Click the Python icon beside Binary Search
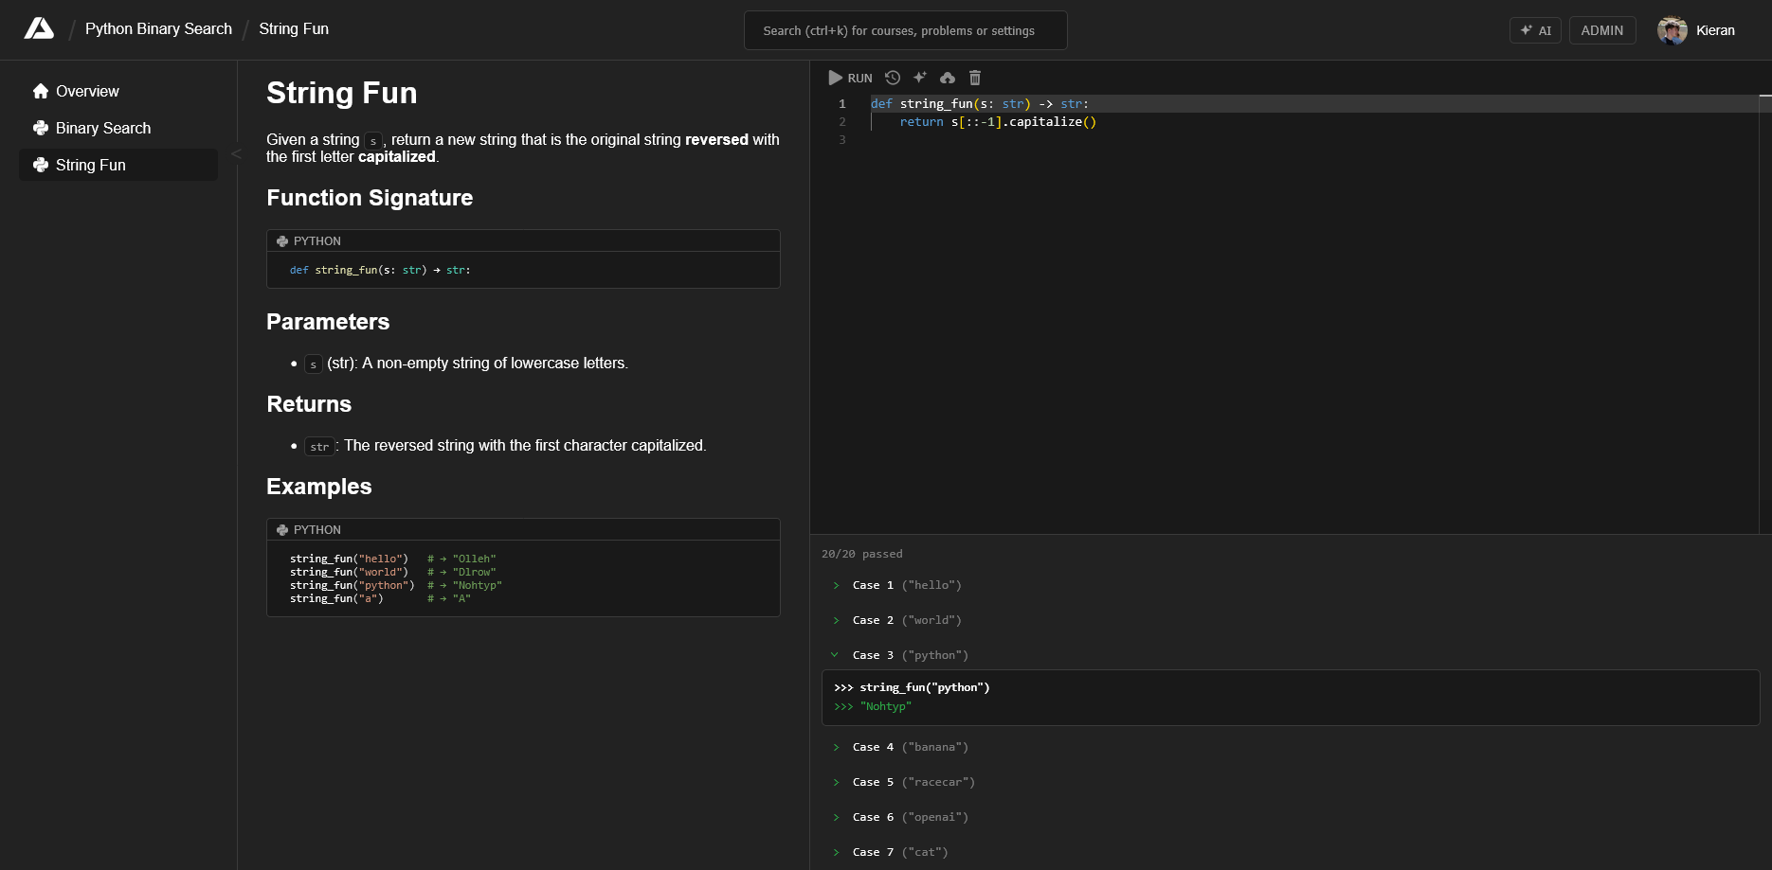 coord(41,128)
